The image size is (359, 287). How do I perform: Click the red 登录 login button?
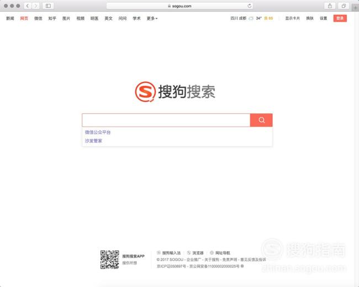click(x=340, y=18)
